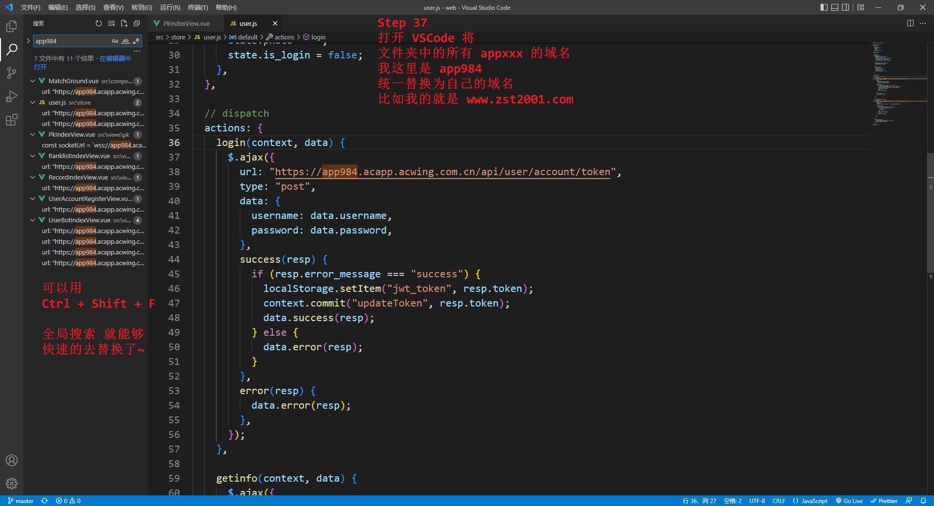Viewport: 934px width, 506px height.
Task: Click the feedback icon in status bar
Action: pos(909,501)
